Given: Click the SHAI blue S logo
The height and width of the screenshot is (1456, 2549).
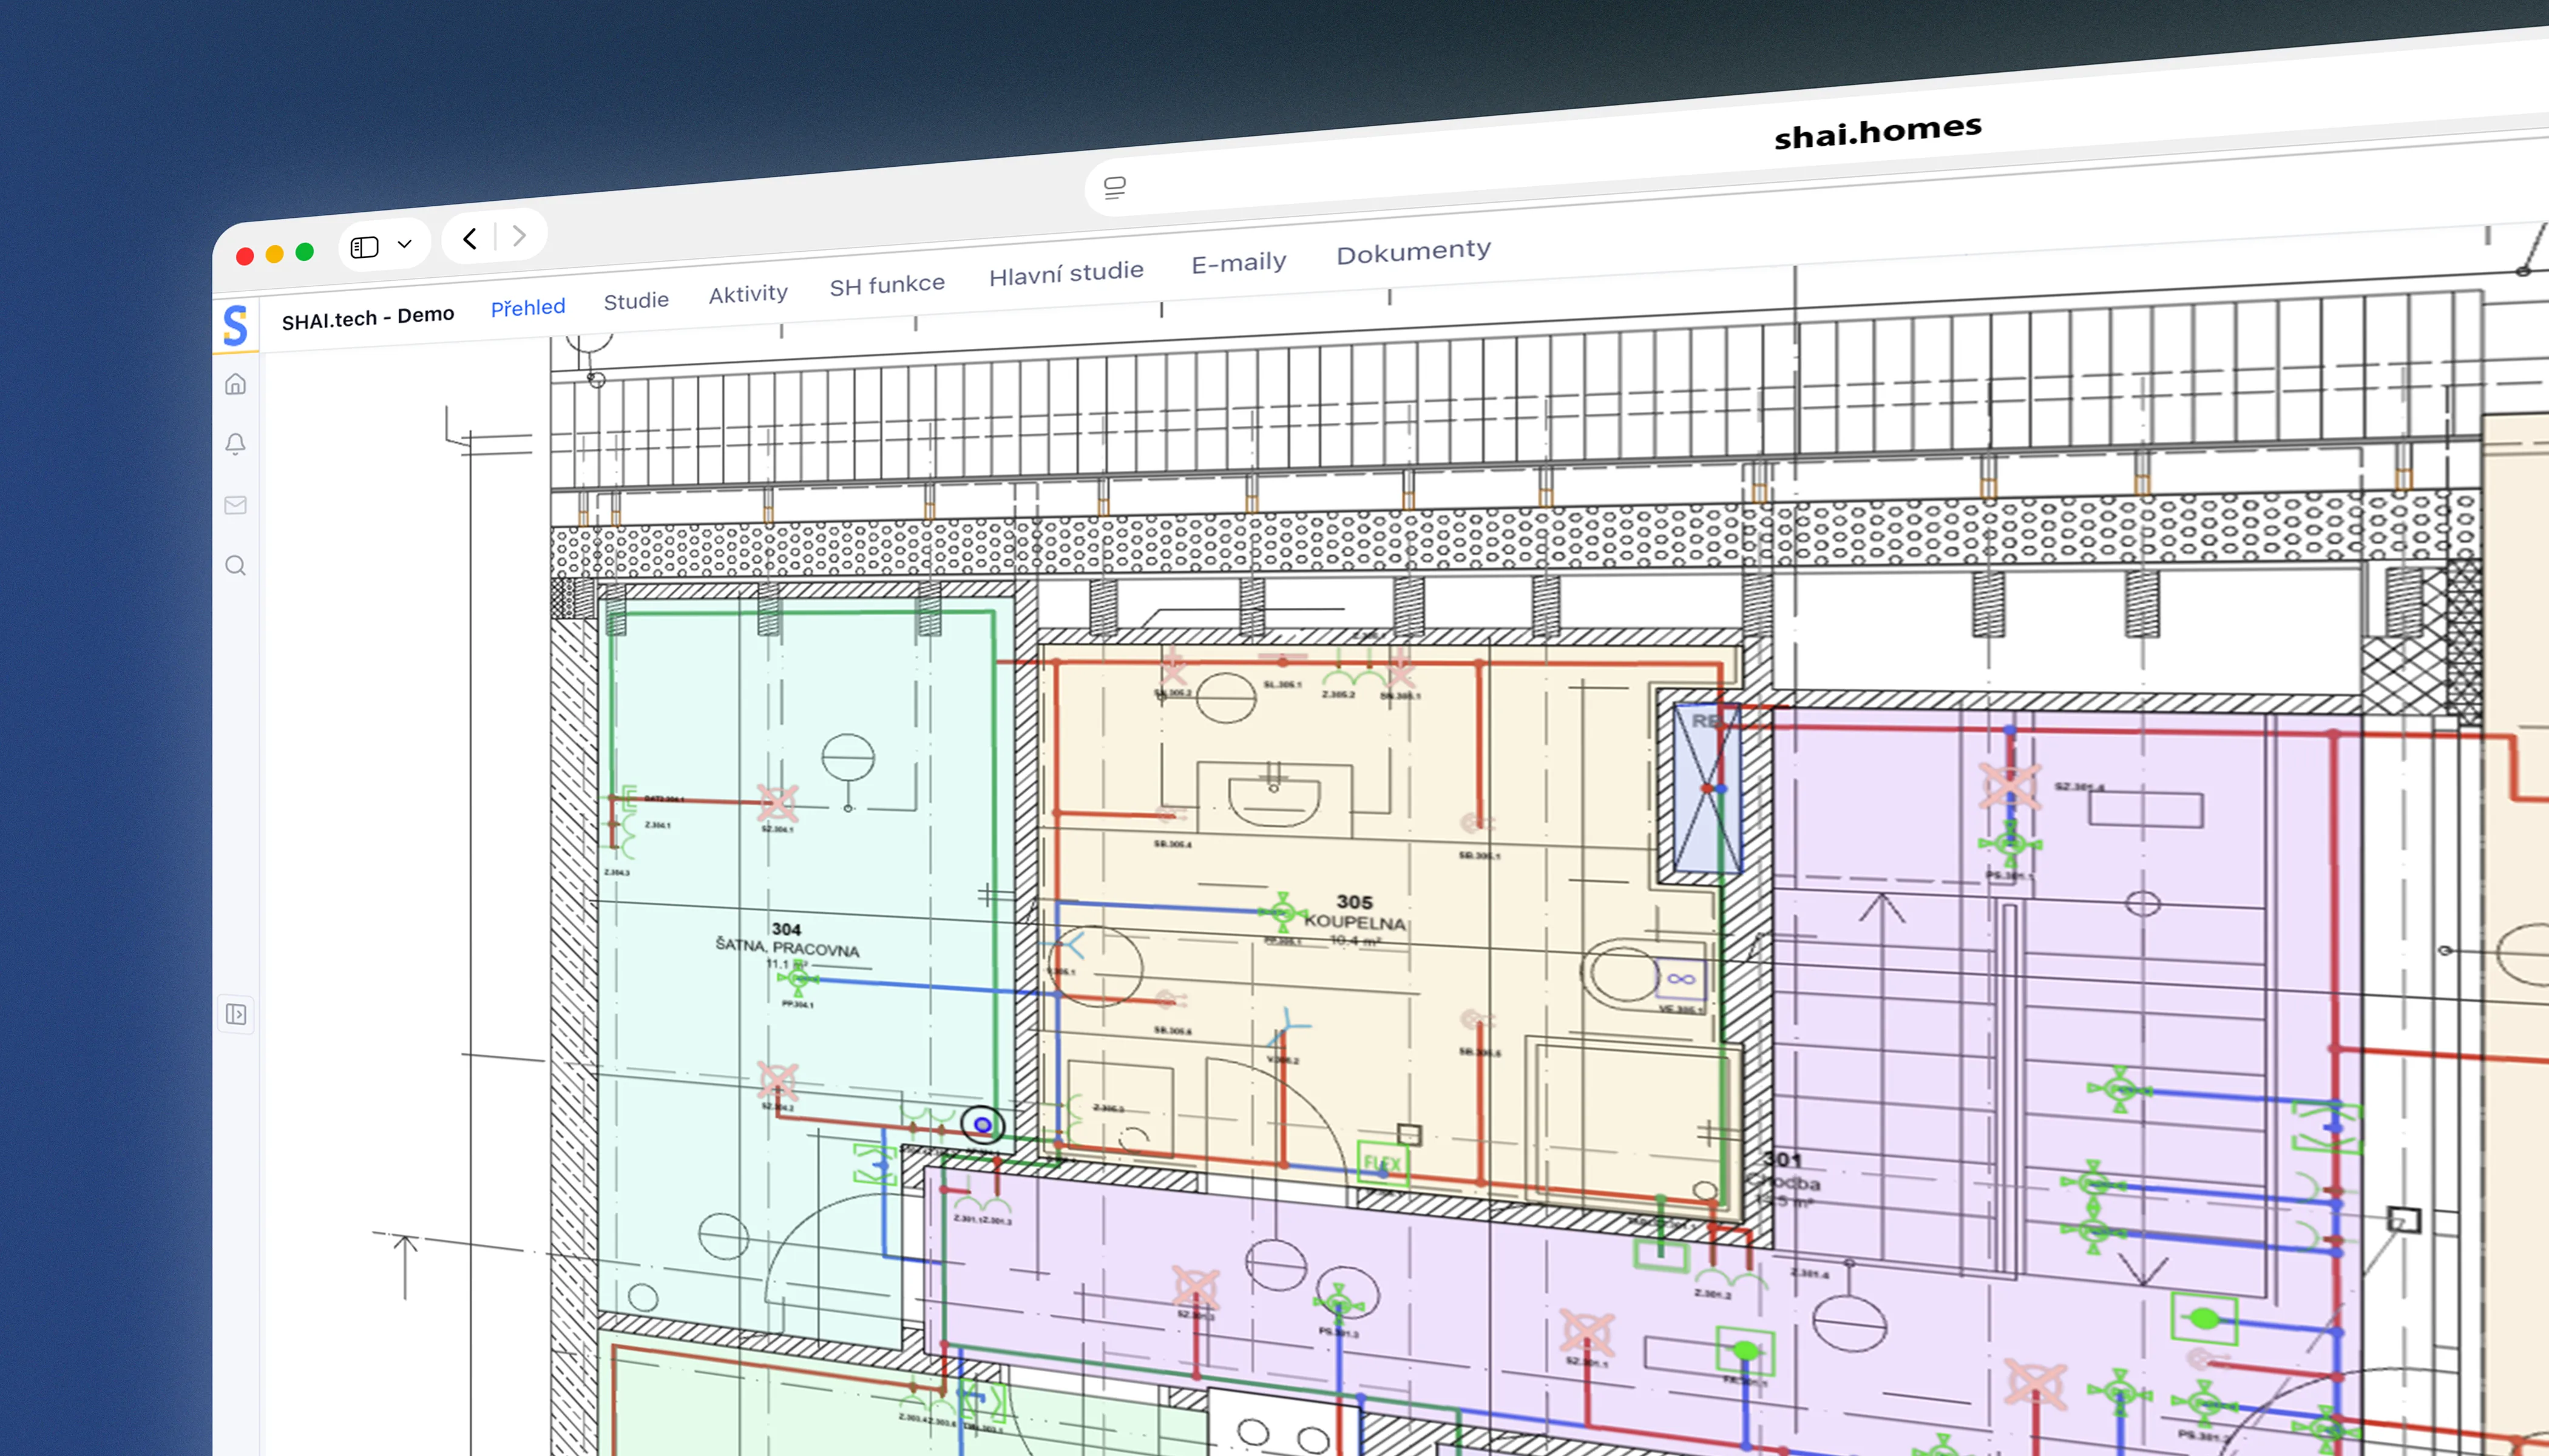Looking at the screenshot, I should [235, 325].
